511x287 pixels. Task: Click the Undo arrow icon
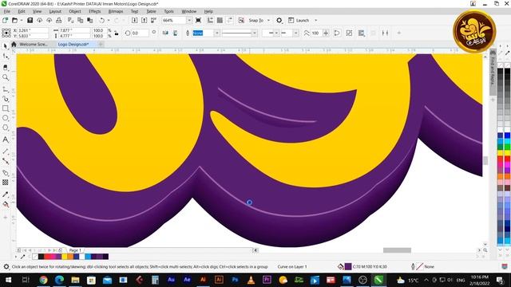(102, 20)
